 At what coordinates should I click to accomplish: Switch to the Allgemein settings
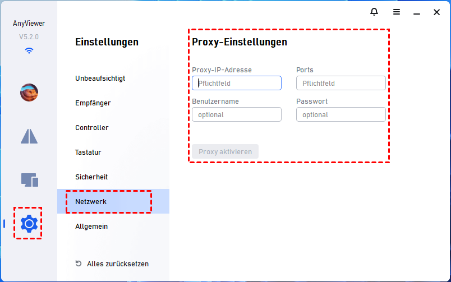click(x=91, y=226)
